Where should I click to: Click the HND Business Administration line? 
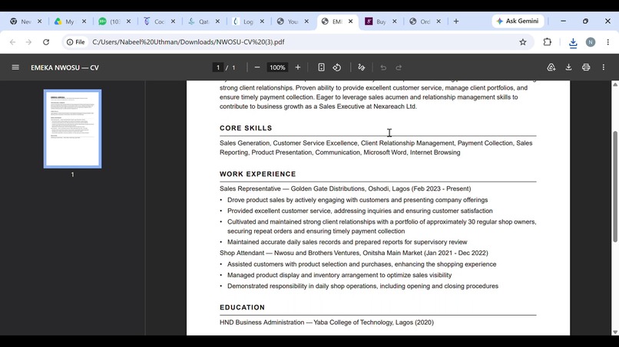(326, 322)
